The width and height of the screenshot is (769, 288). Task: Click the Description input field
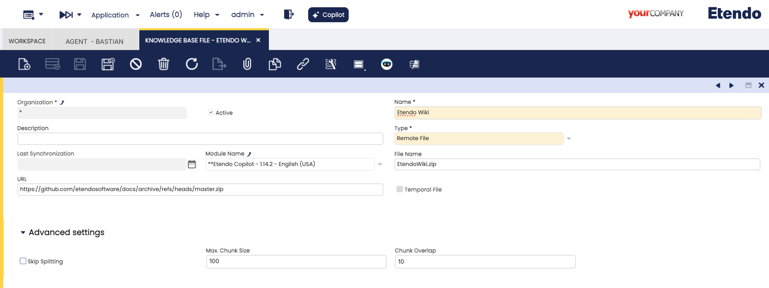click(x=200, y=139)
